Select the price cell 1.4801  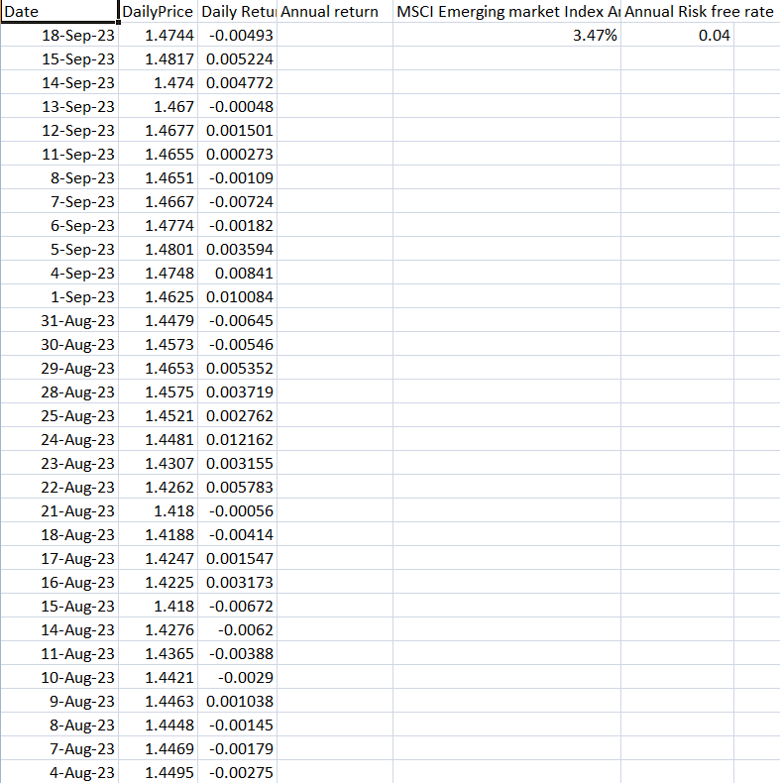158,249
